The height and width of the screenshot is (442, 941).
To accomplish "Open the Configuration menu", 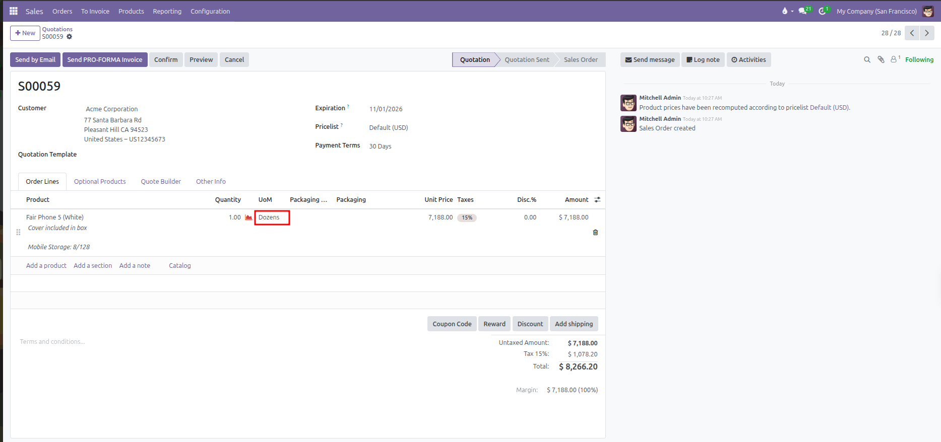I will point(210,11).
